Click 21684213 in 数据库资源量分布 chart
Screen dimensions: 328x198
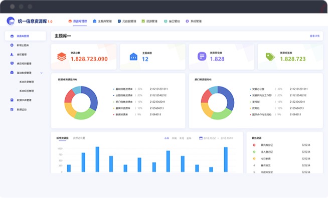(x=155, y=115)
